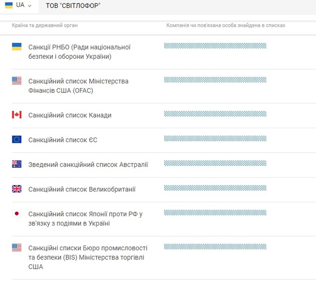Screen dimensions: 316x282
Task: Click the European Union flag icon
Action: [x=17, y=140]
